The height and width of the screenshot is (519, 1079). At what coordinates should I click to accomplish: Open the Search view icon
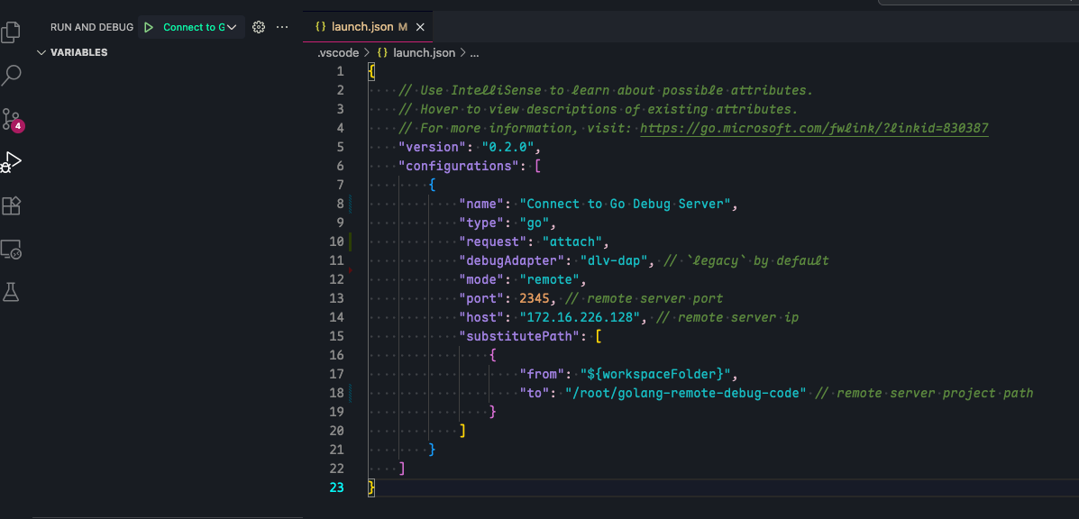[11, 76]
